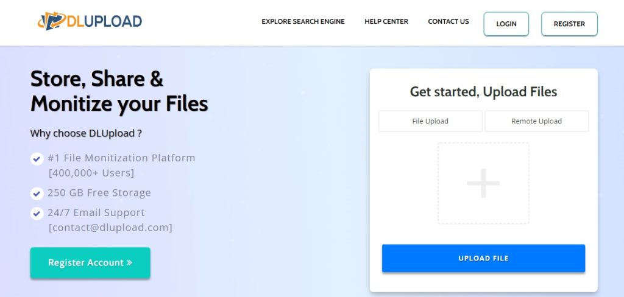Click '[contact@dlupload.com]' email text
624x297 pixels.
[110, 228]
